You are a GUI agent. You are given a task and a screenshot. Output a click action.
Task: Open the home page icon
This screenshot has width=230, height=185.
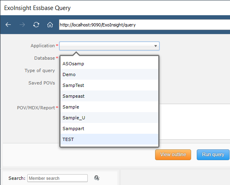tap(50, 25)
